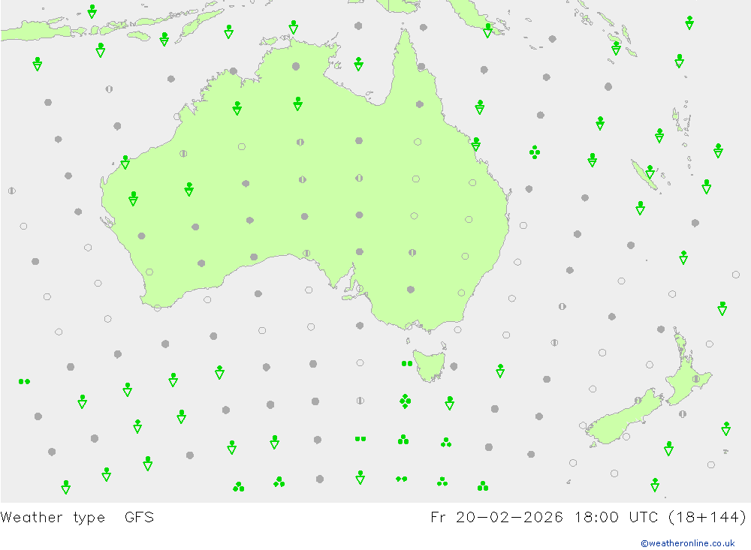The image size is (751, 550).
Task: Click the two green squares symbol south of Australia
Action: (x=360, y=438)
